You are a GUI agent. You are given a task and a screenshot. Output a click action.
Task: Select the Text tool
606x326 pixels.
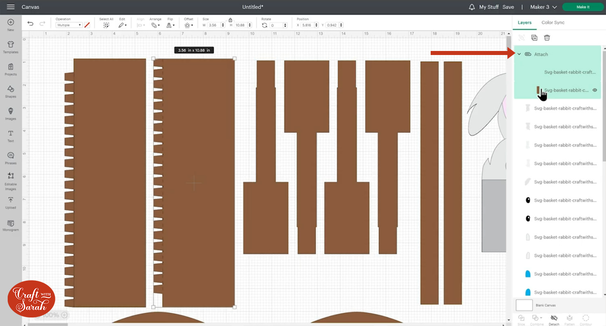point(11,136)
